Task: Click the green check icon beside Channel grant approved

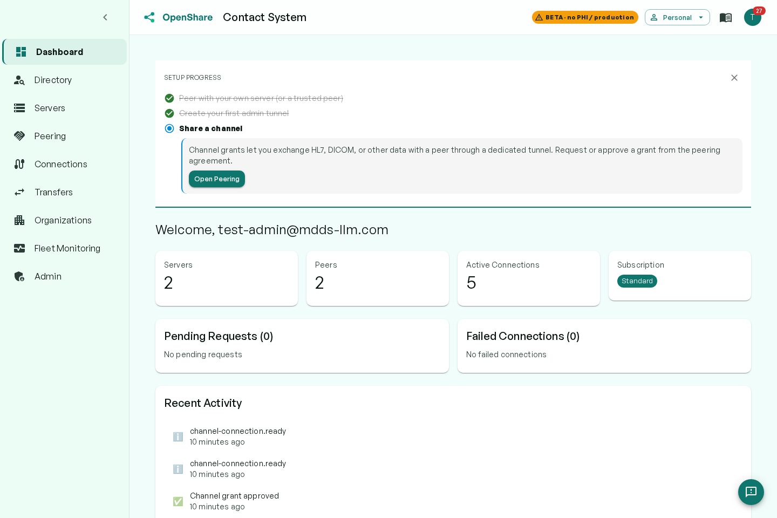Action: [178, 501]
